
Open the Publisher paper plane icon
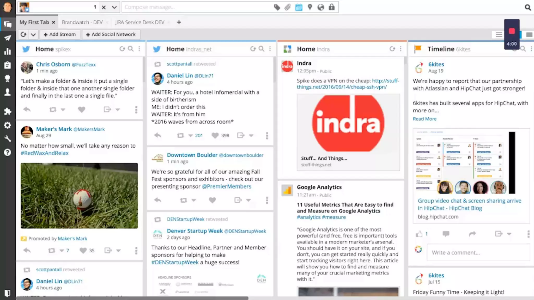tap(8, 38)
